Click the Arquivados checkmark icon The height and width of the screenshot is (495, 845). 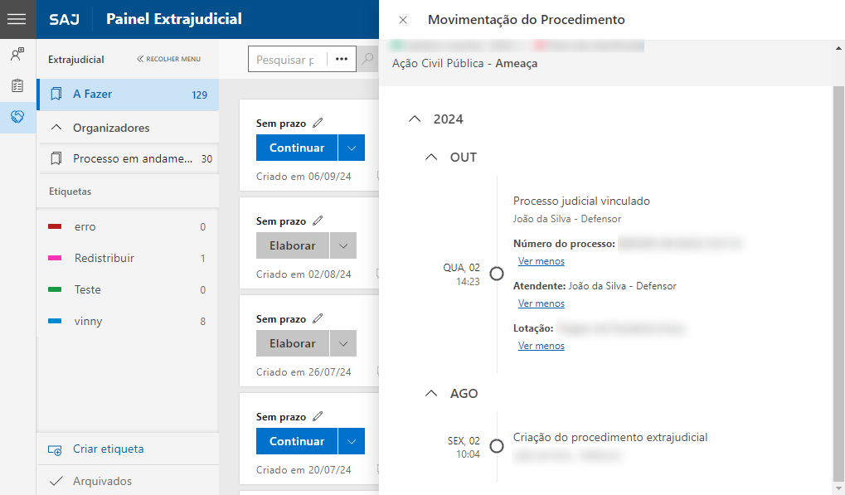pos(56,481)
